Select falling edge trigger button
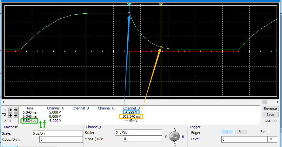The height and width of the screenshot is (147, 282). pos(240,132)
